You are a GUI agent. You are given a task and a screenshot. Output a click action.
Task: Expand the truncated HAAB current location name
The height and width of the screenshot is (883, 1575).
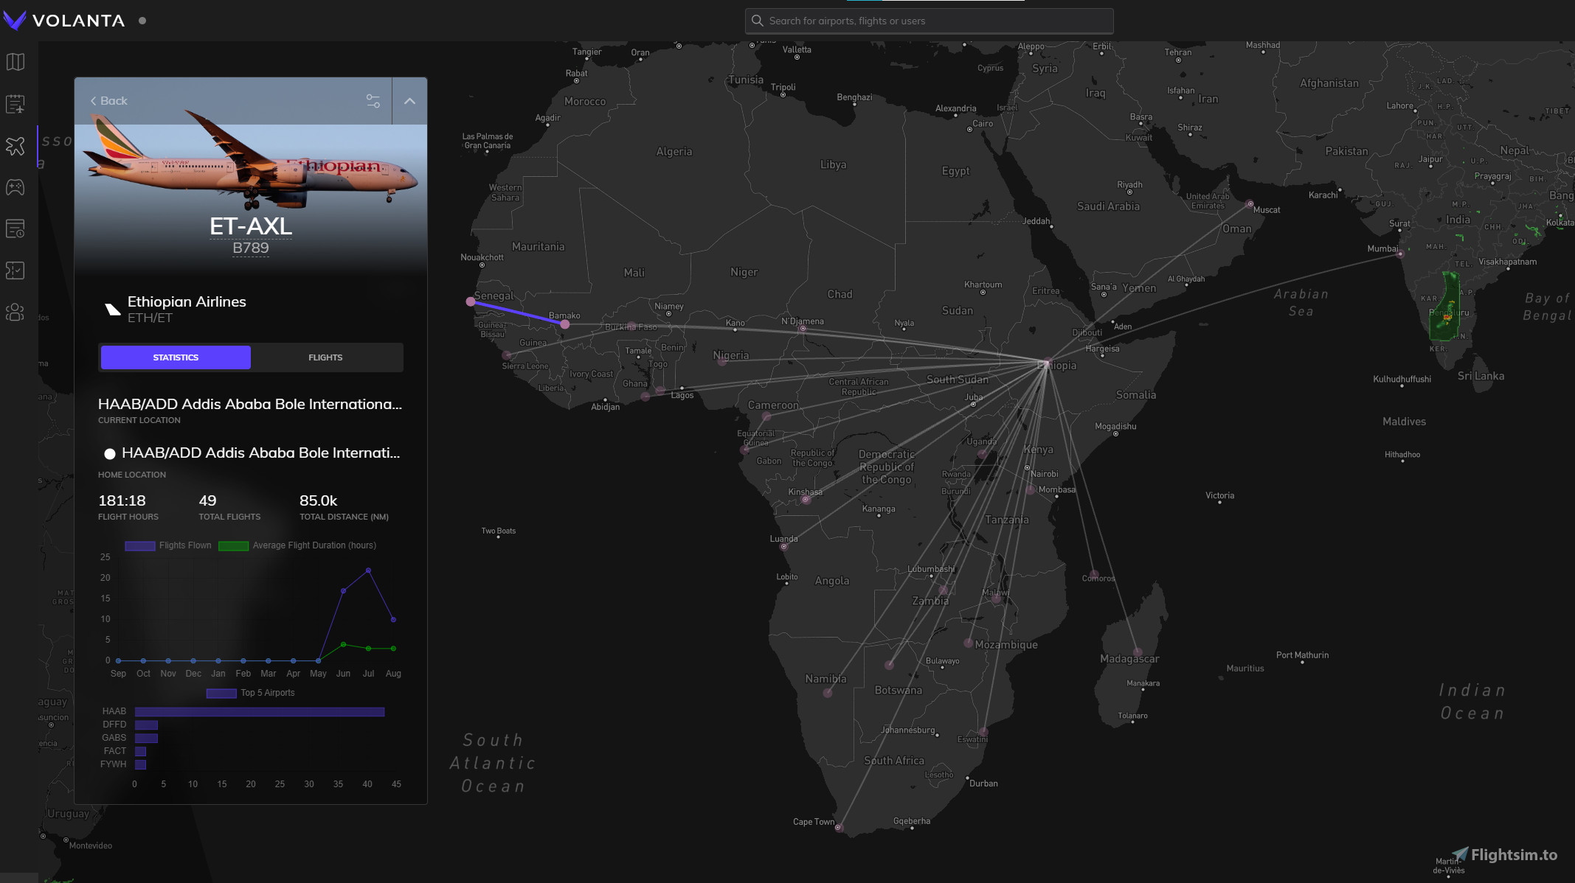(x=250, y=404)
